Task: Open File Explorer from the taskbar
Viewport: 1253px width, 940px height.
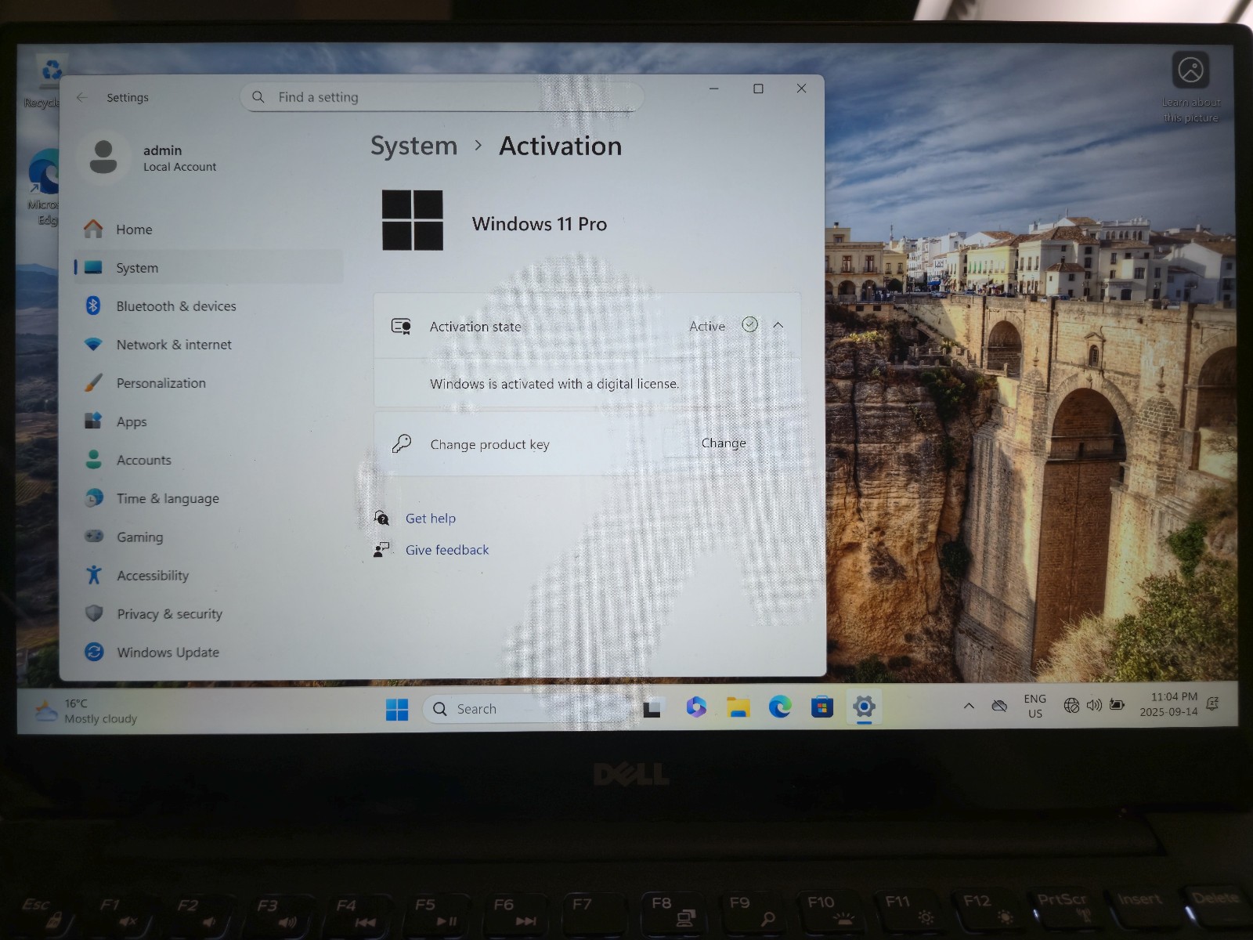Action: point(738,707)
